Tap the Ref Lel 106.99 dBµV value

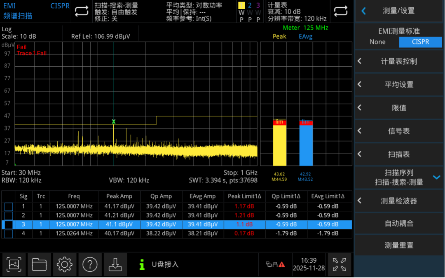(101, 36)
